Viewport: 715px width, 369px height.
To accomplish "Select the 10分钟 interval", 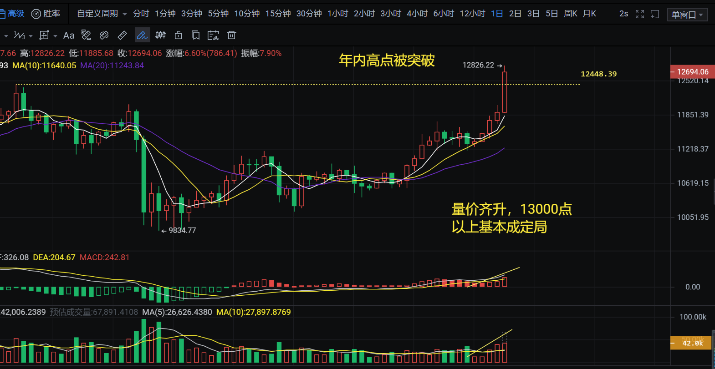I will [x=247, y=14].
